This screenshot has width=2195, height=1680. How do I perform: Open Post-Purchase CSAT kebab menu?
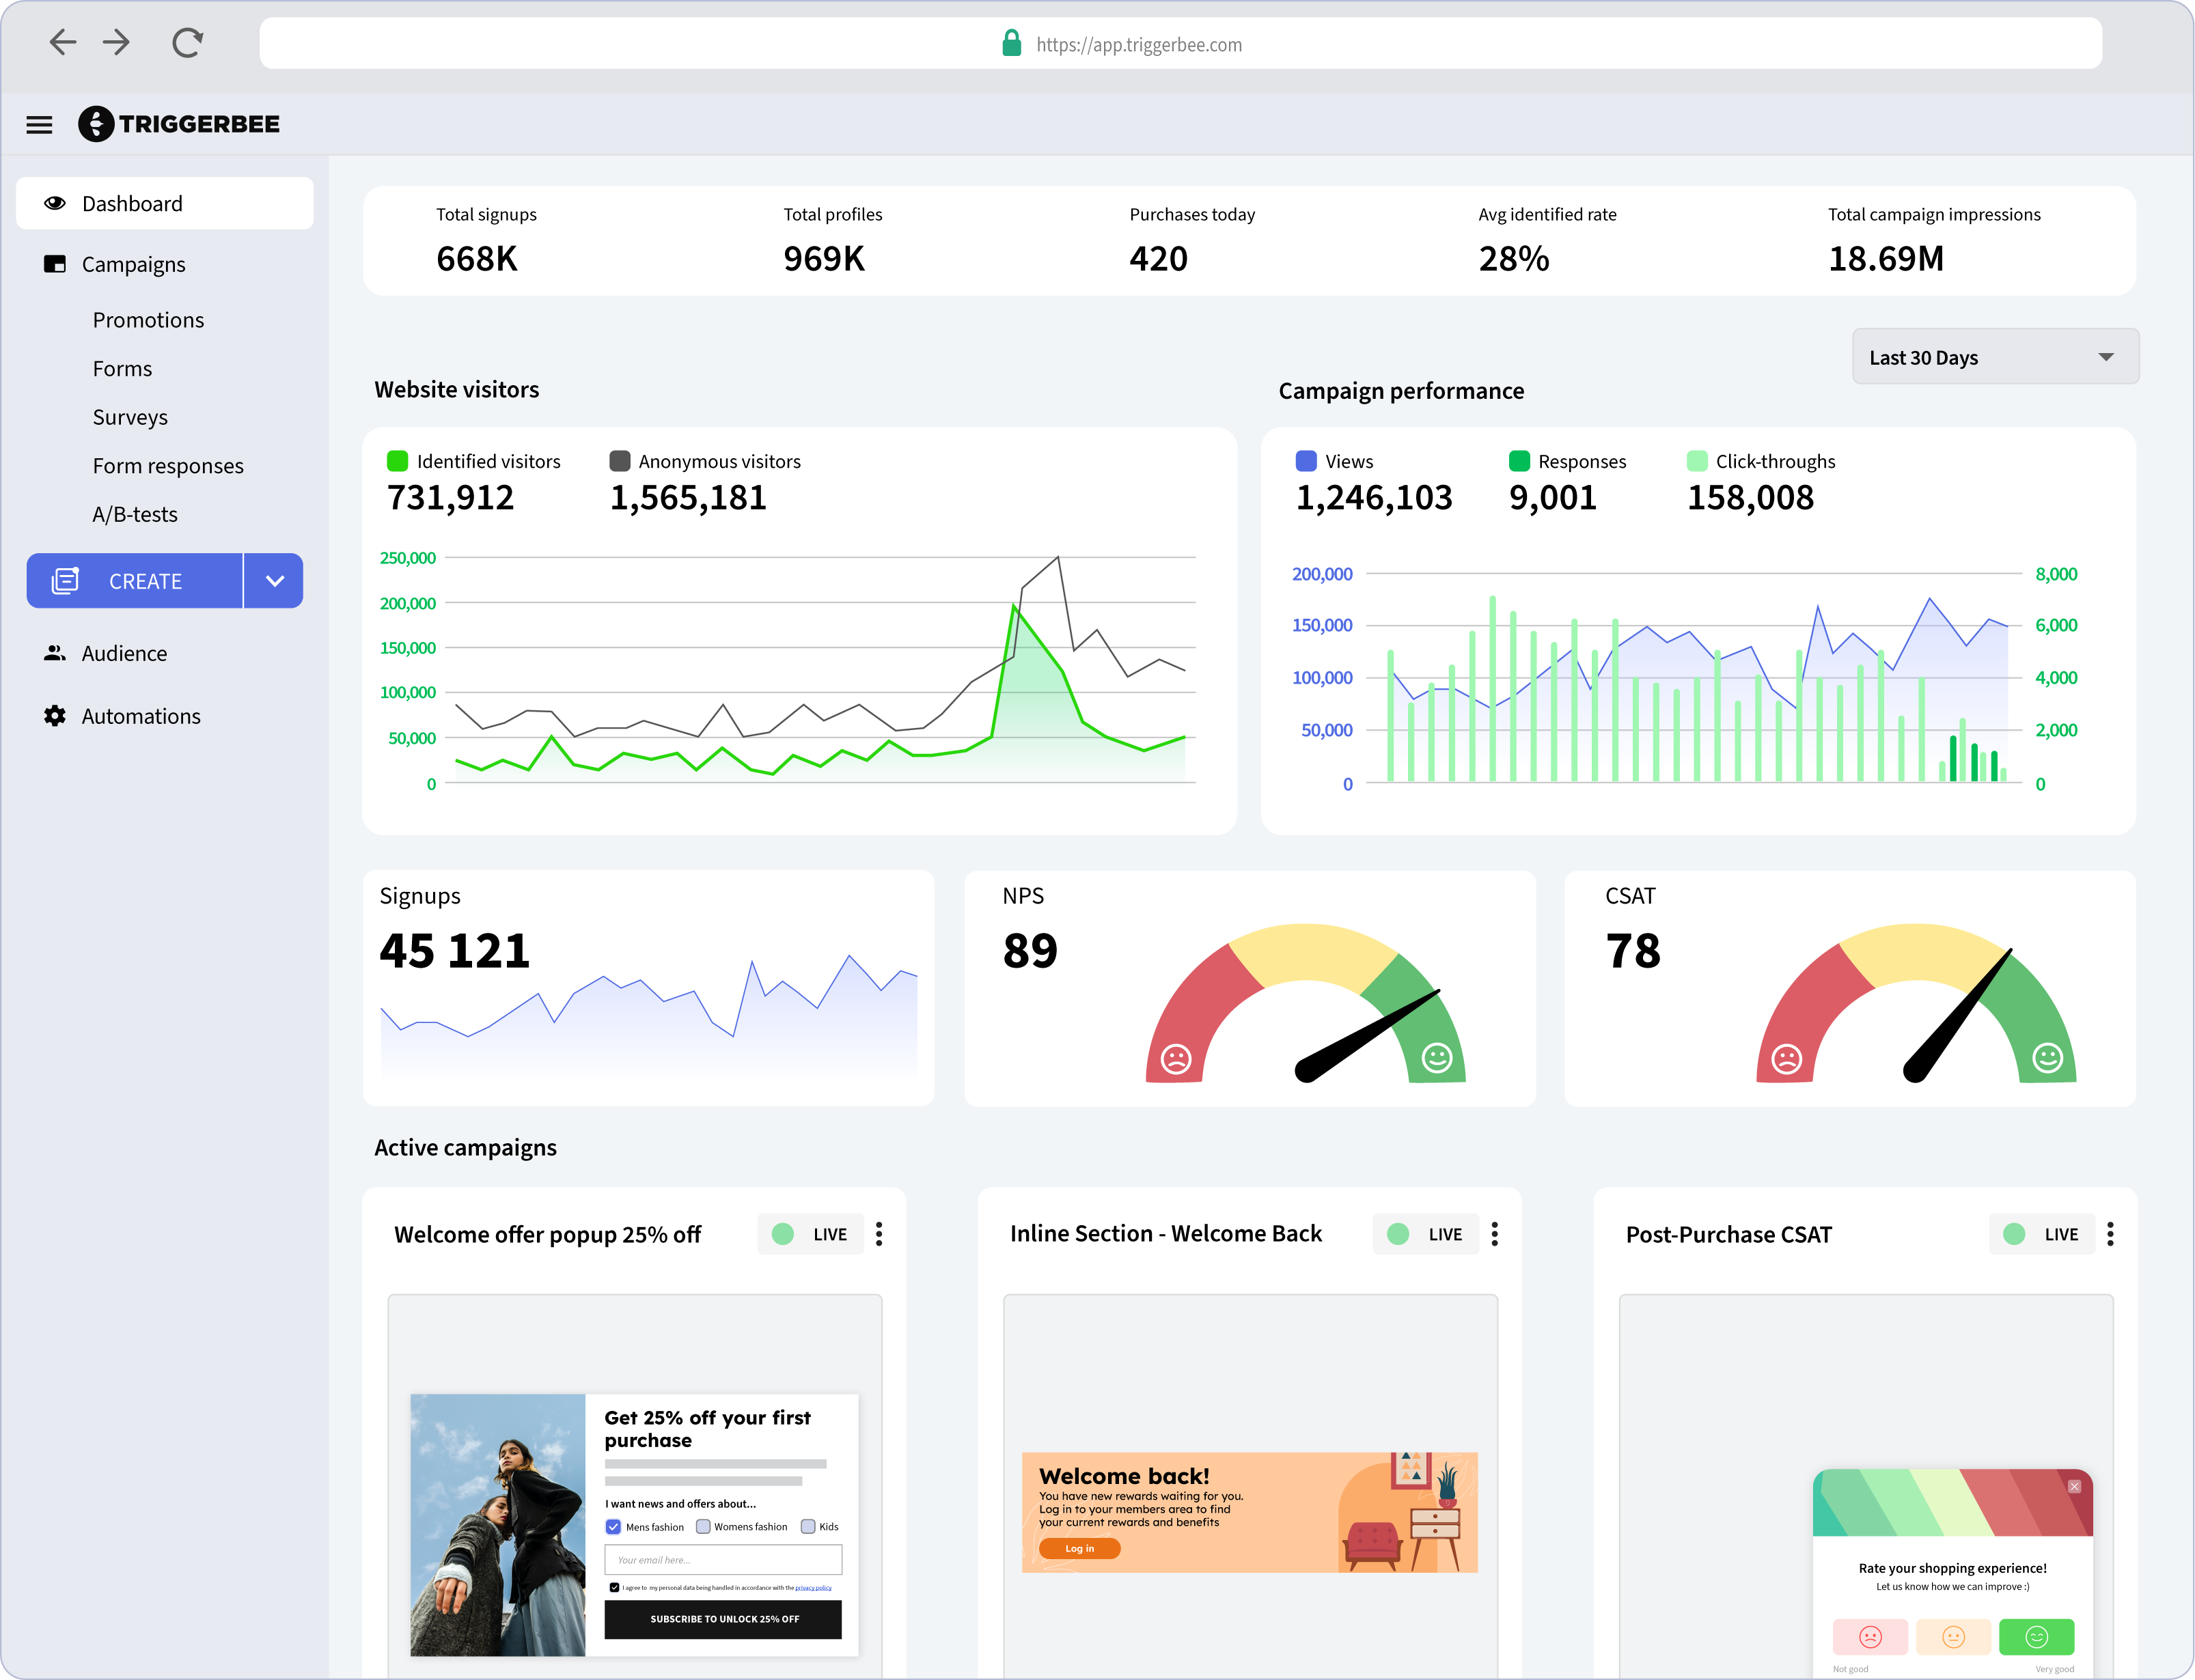point(2110,1234)
